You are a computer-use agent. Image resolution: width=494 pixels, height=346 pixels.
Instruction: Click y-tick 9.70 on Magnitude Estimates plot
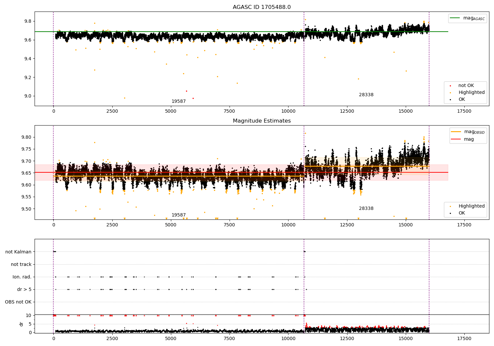[26, 161]
